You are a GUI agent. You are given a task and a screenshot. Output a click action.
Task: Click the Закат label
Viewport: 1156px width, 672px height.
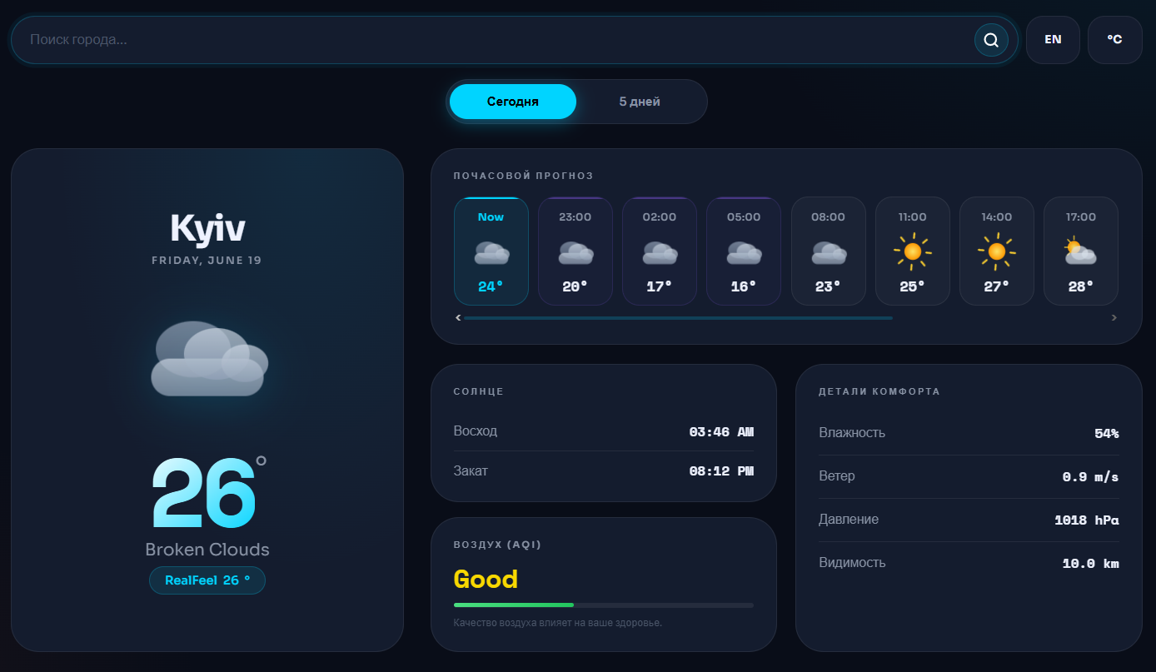pyautogui.click(x=471, y=471)
